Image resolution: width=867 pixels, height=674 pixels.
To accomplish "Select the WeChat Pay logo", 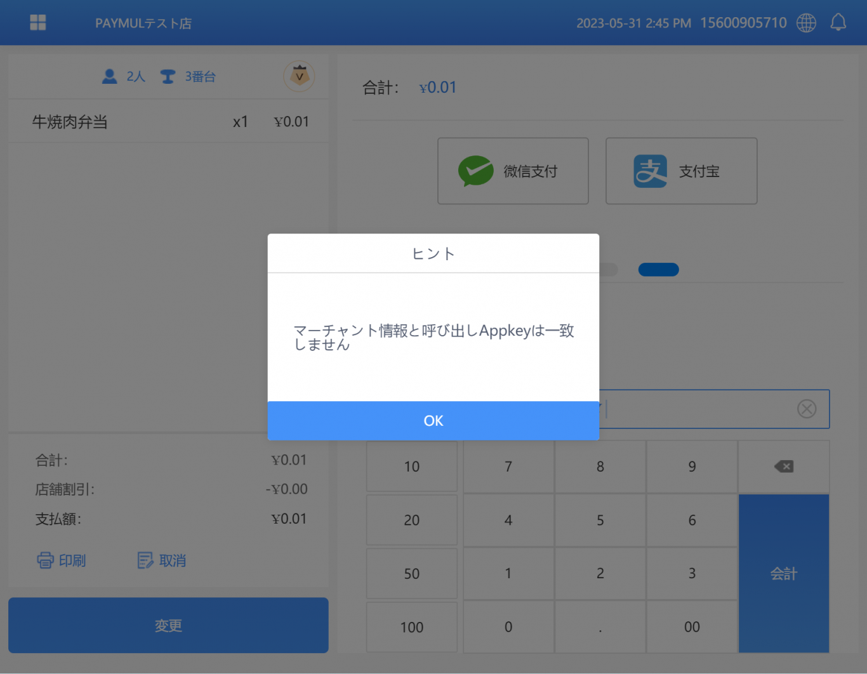I will [x=476, y=171].
